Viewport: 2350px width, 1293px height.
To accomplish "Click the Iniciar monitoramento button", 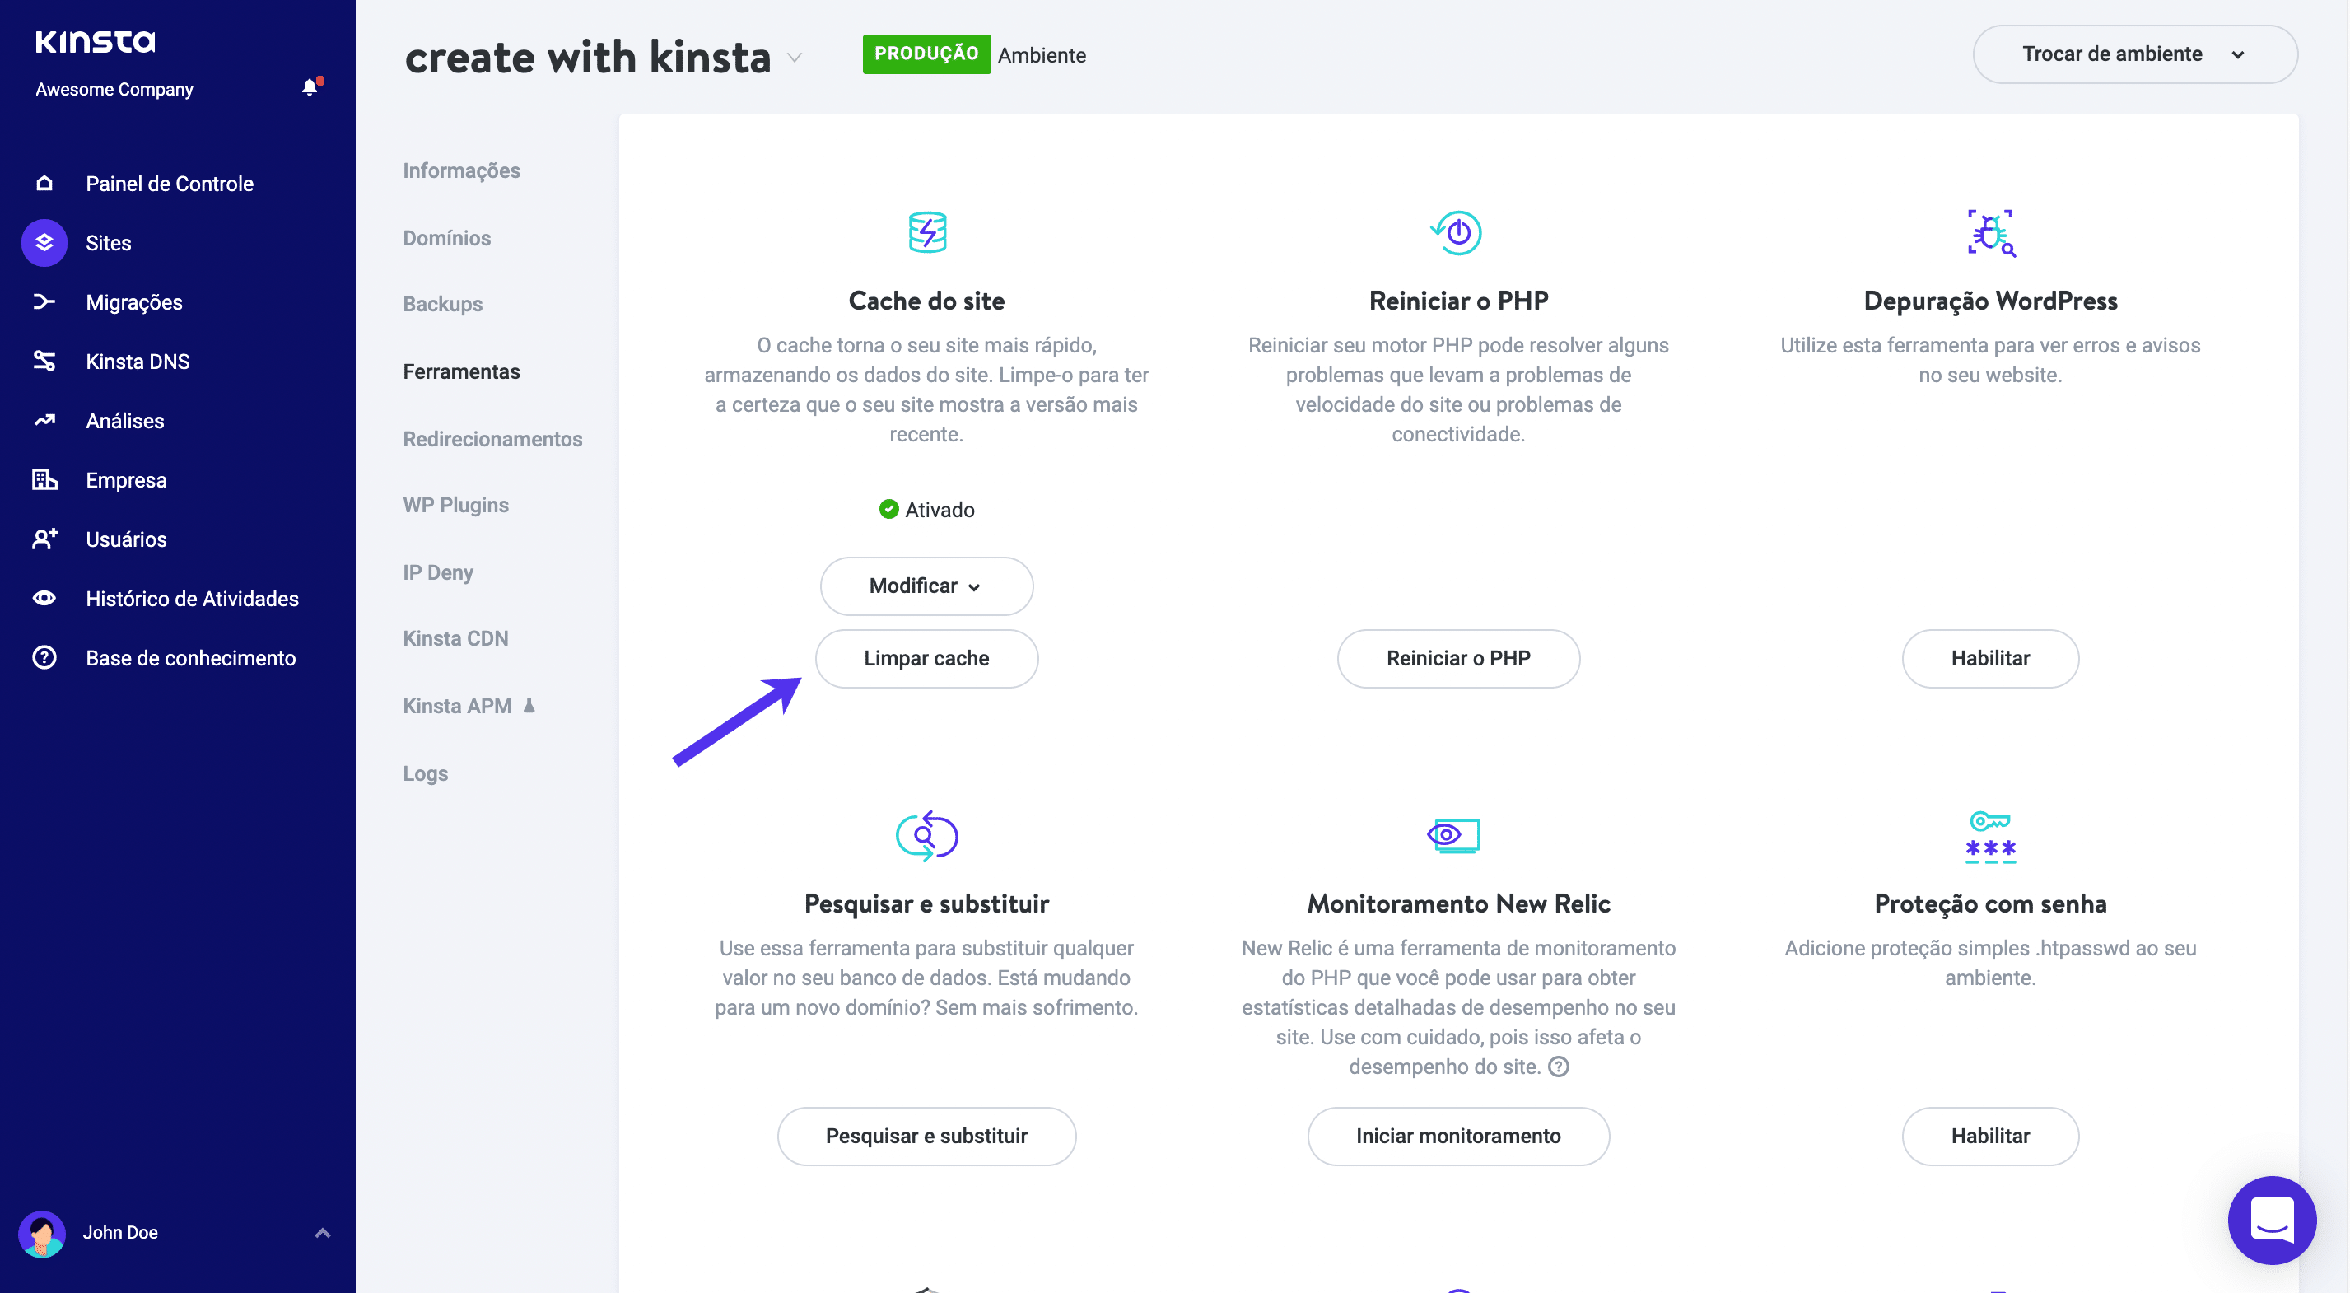I will (x=1457, y=1136).
